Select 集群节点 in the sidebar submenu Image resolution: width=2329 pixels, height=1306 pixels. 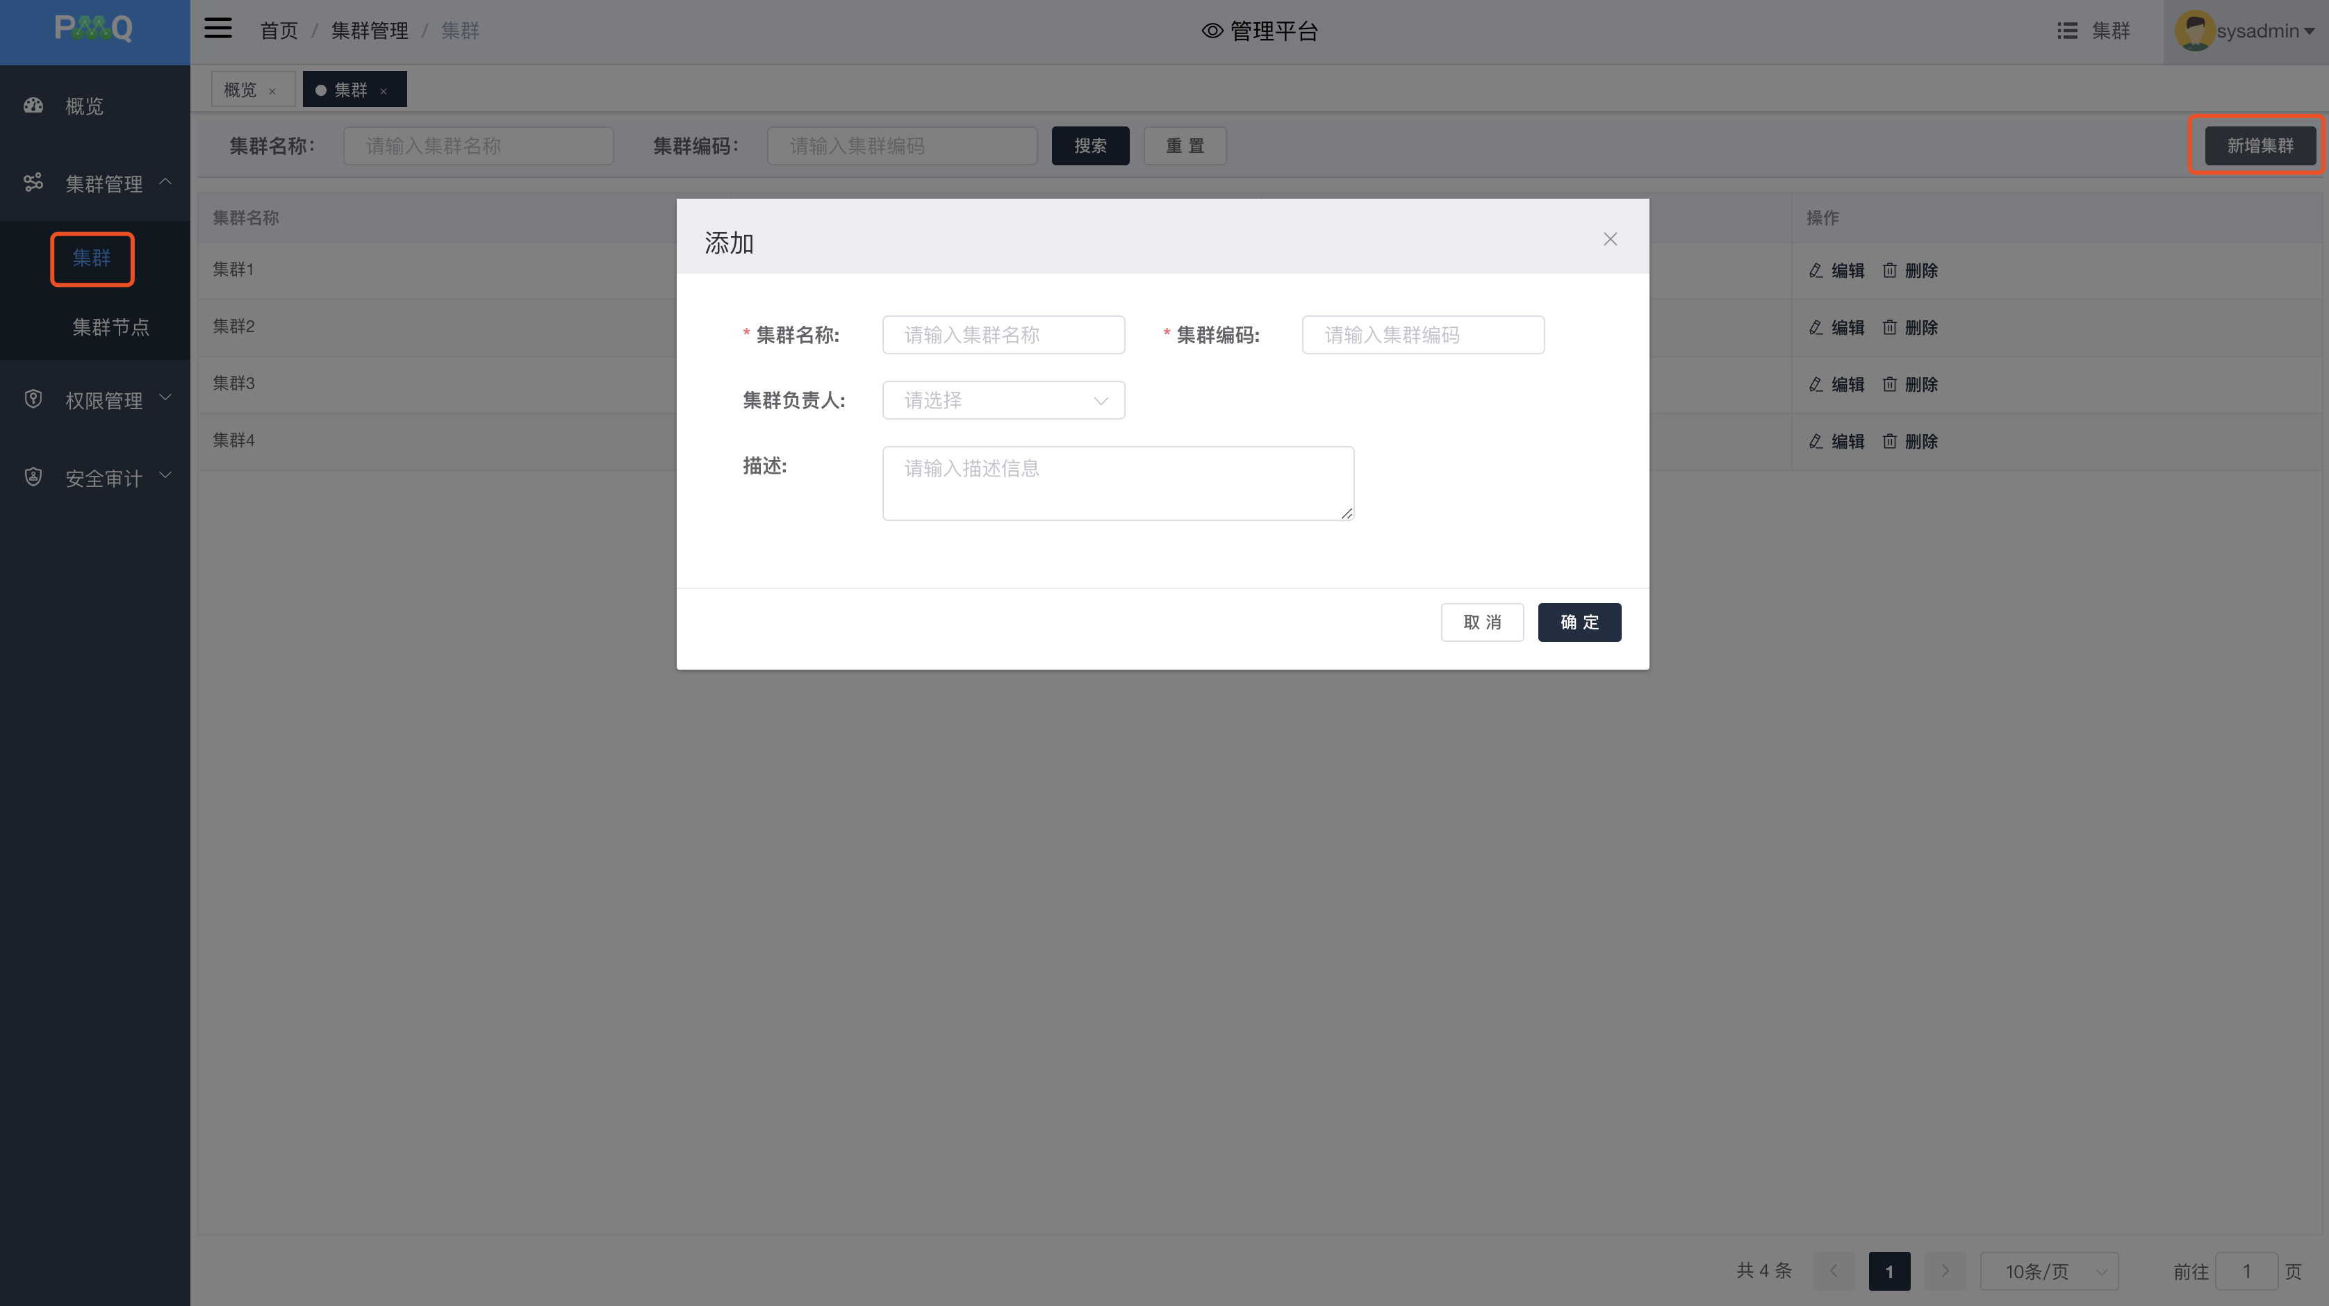pos(110,327)
